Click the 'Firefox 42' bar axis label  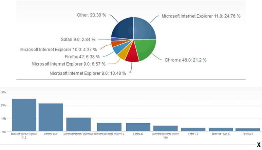click(138, 134)
